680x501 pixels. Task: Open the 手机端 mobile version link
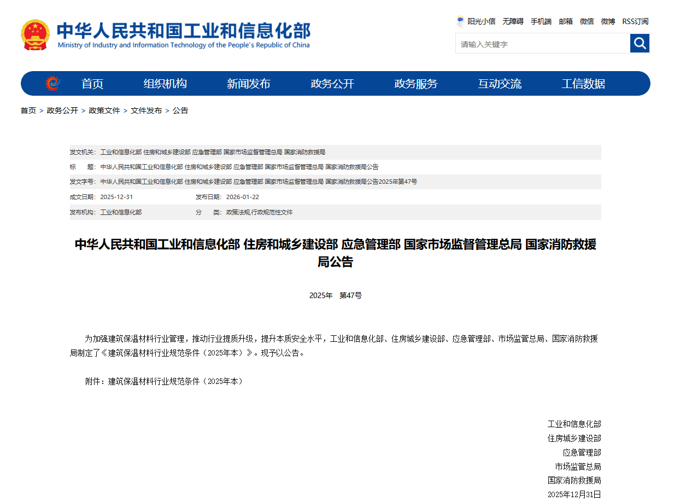coord(541,21)
